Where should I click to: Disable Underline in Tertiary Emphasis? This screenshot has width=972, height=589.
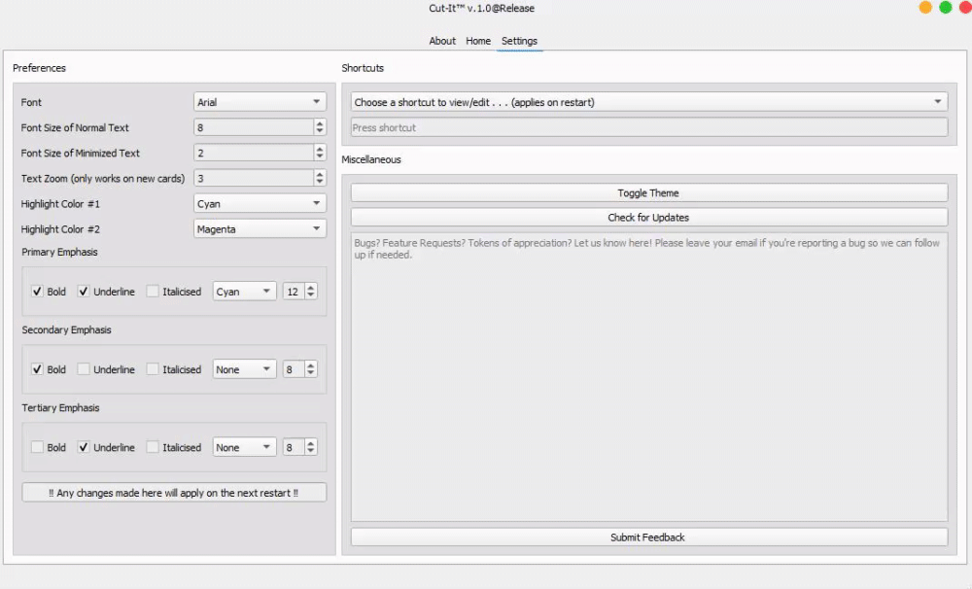click(84, 447)
